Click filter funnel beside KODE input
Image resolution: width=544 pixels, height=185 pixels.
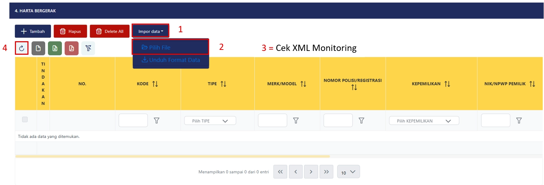[157, 121]
